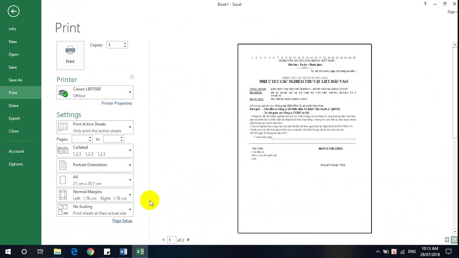Expand Print Active Sheets dropdown
459x258 pixels.
point(95,127)
